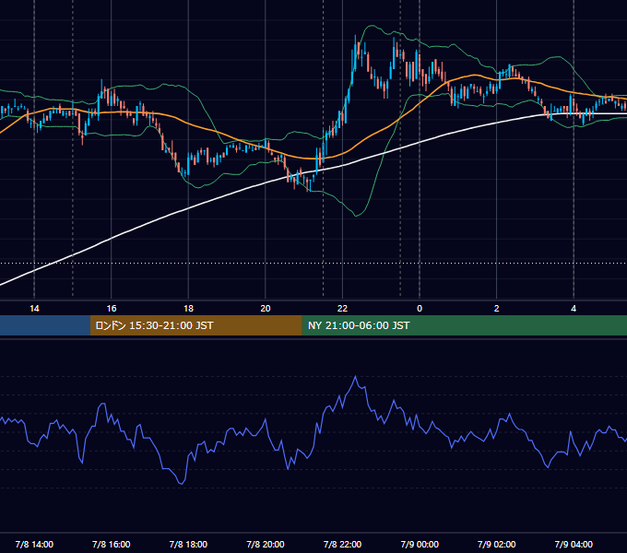
Task: Select the ロンドン 15:30-21:00 JST session bar
Action: pyautogui.click(x=195, y=325)
